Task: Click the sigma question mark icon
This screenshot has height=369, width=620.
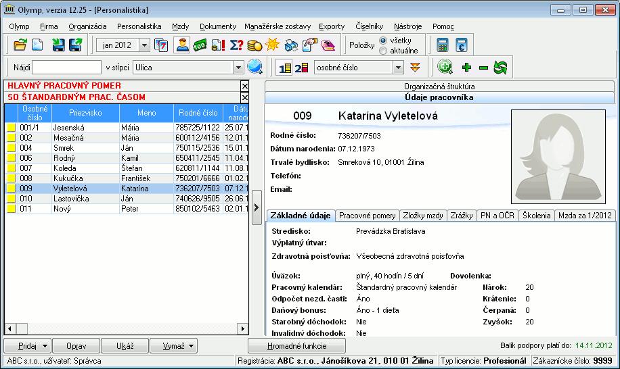Action: click(x=236, y=45)
